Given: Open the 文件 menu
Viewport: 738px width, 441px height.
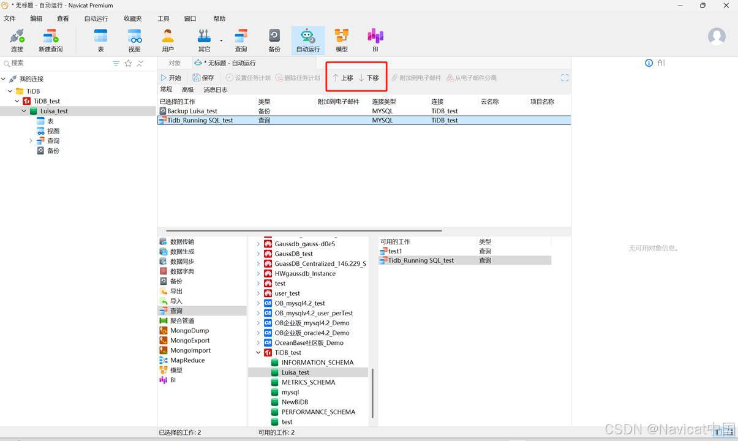Looking at the screenshot, I should (9, 18).
